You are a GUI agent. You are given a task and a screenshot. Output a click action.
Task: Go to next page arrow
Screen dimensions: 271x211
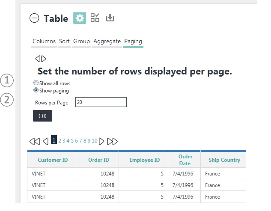tap(101, 141)
